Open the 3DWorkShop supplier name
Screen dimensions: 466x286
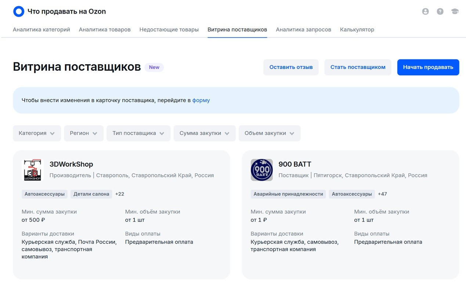(71, 164)
